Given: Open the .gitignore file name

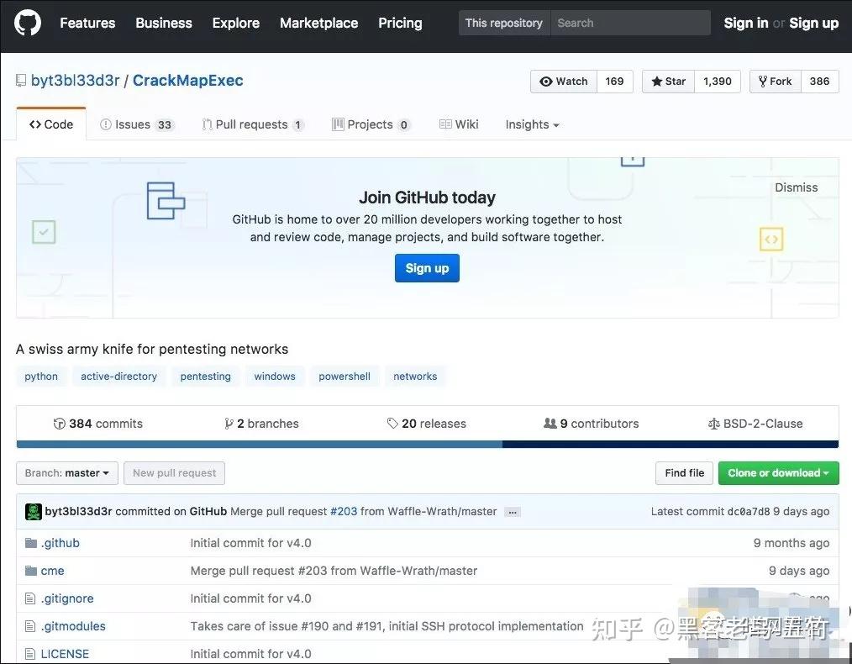Looking at the screenshot, I should [67, 598].
